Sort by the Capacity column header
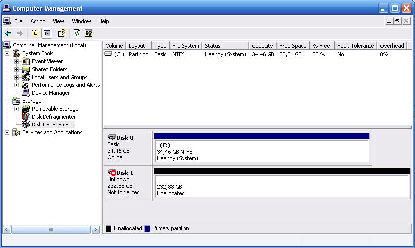The image size is (415, 248). coord(263,46)
